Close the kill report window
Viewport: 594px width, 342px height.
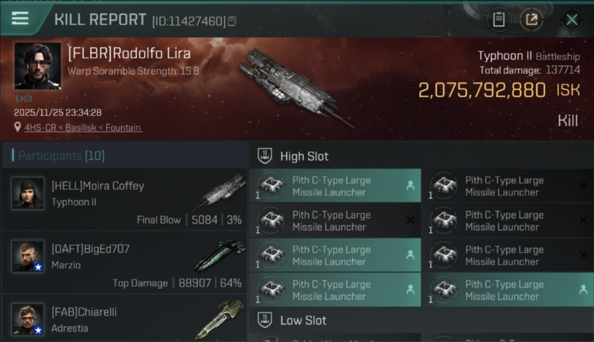pos(572,20)
